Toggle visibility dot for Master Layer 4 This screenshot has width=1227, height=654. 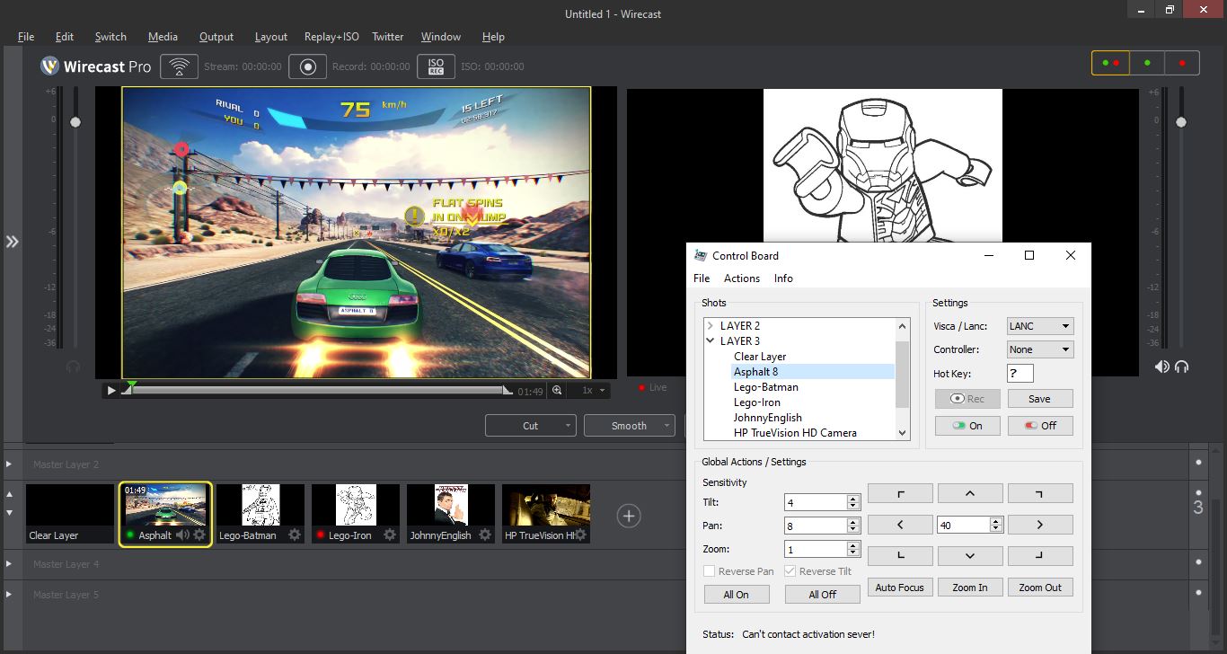point(1198,563)
